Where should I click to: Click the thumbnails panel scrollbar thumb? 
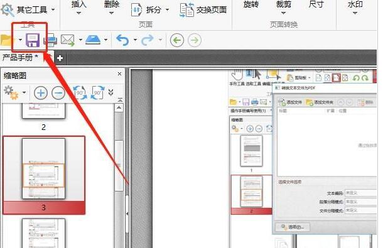click(x=119, y=165)
